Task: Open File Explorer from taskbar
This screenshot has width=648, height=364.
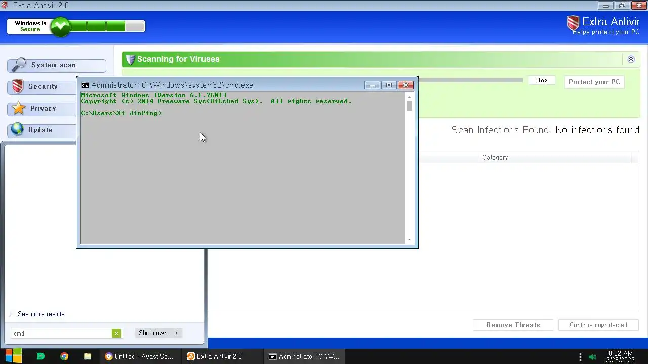Action: point(87,356)
